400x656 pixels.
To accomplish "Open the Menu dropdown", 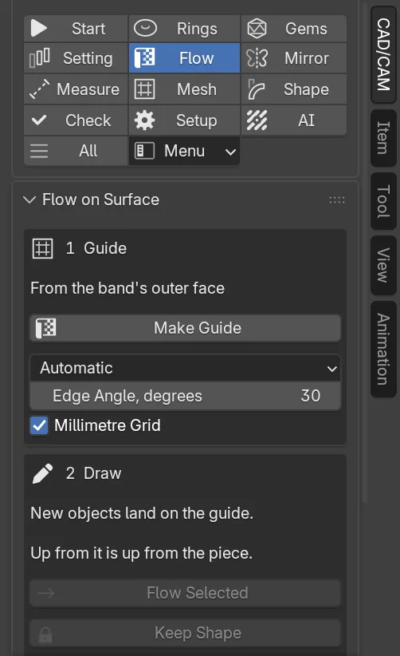I will pyautogui.click(x=184, y=151).
